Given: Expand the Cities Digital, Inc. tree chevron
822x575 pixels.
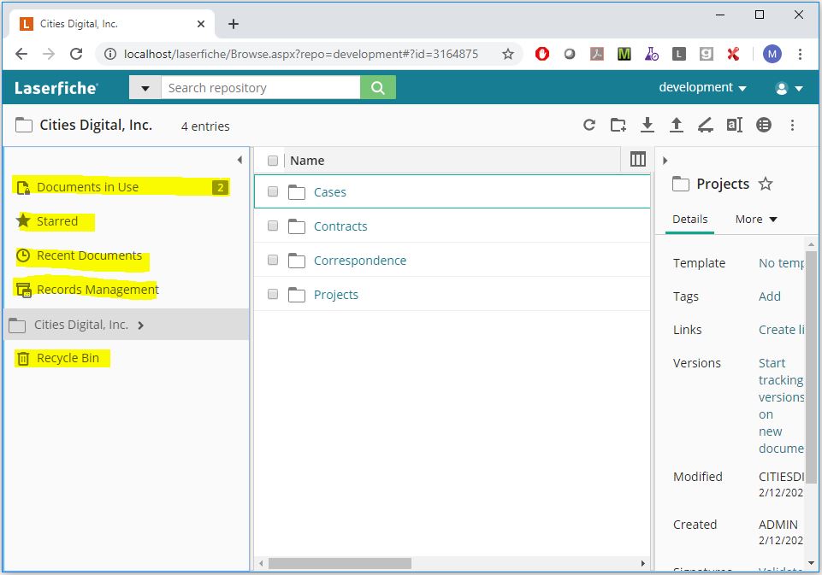Looking at the screenshot, I should point(141,325).
